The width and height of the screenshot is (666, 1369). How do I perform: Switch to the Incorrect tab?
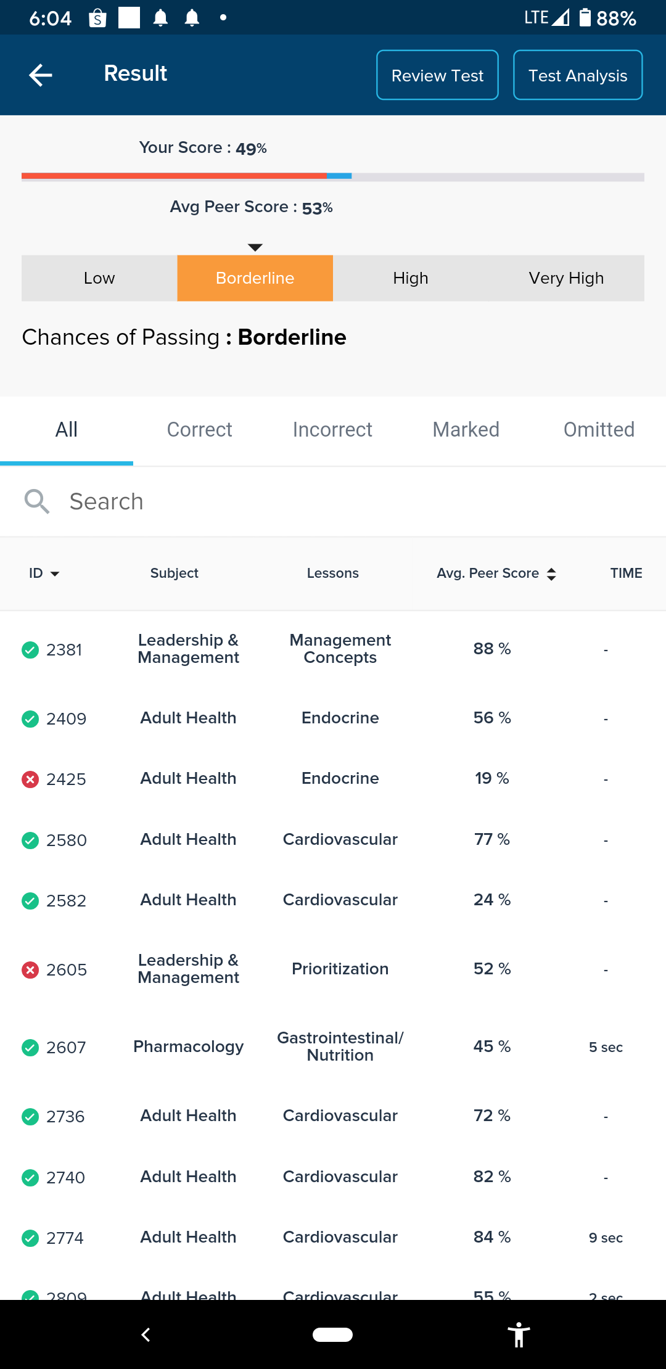click(x=333, y=430)
